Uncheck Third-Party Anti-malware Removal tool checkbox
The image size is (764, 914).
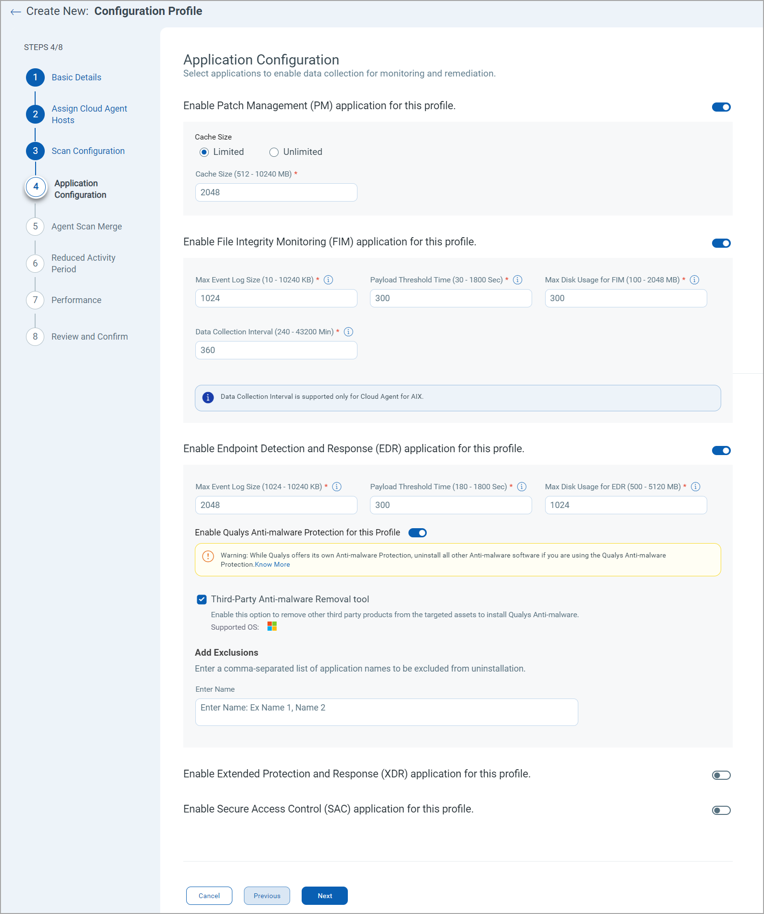click(x=202, y=599)
